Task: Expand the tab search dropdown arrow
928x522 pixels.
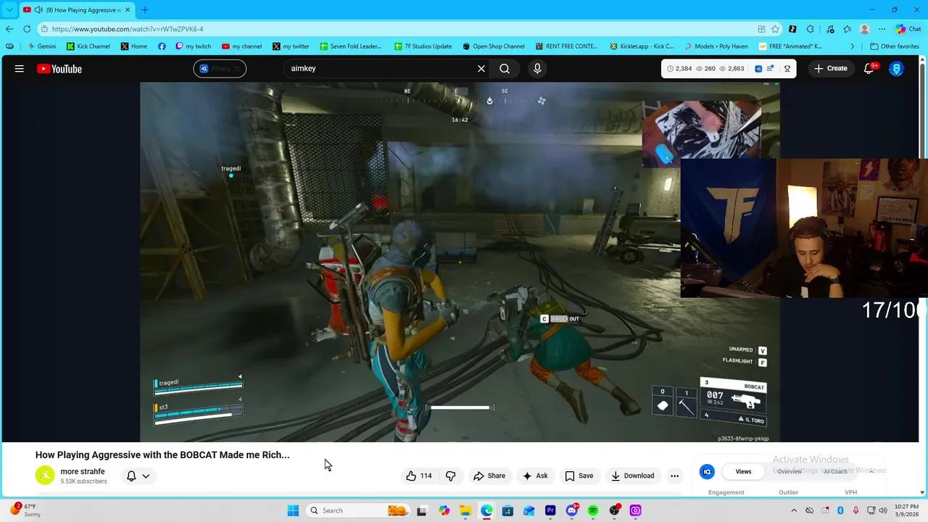Action: click(9, 9)
